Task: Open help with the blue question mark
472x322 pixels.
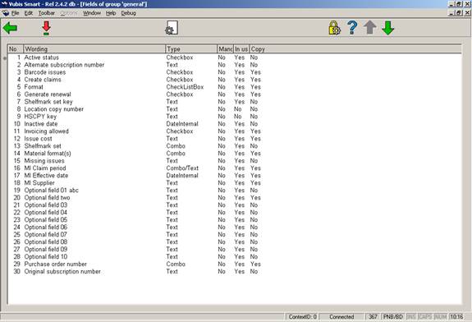Action: 352,28
